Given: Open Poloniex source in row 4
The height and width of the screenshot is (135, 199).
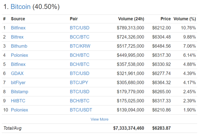Looking at the screenshot, I should (19, 55).
